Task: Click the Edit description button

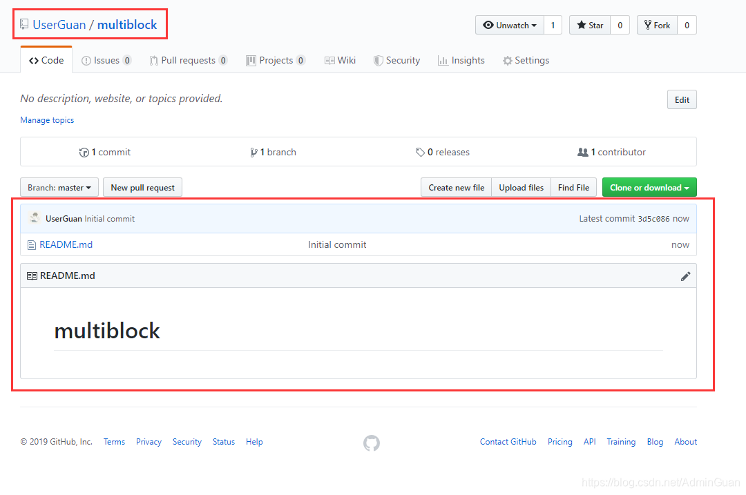Action: pyautogui.click(x=682, y=100)
